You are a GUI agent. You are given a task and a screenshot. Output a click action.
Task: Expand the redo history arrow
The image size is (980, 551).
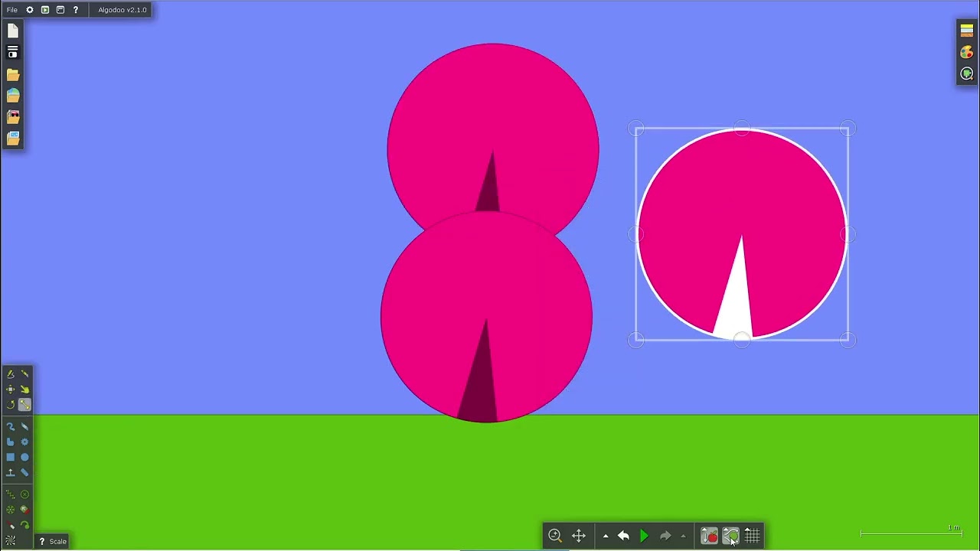coord(683,536)
